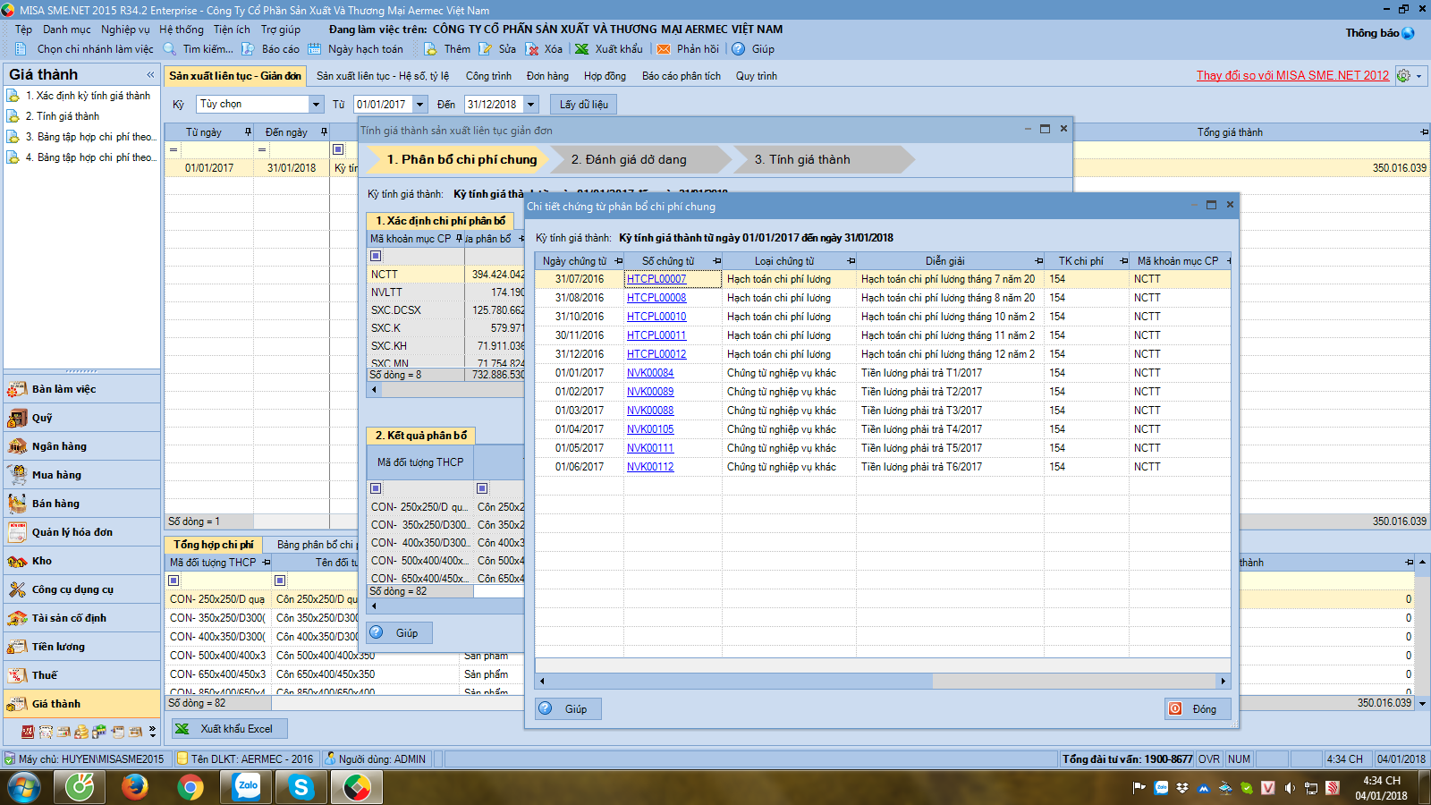Click Giúp button in detail dialog
Screen dimensions: 1431x805
(x=569, y=709)
